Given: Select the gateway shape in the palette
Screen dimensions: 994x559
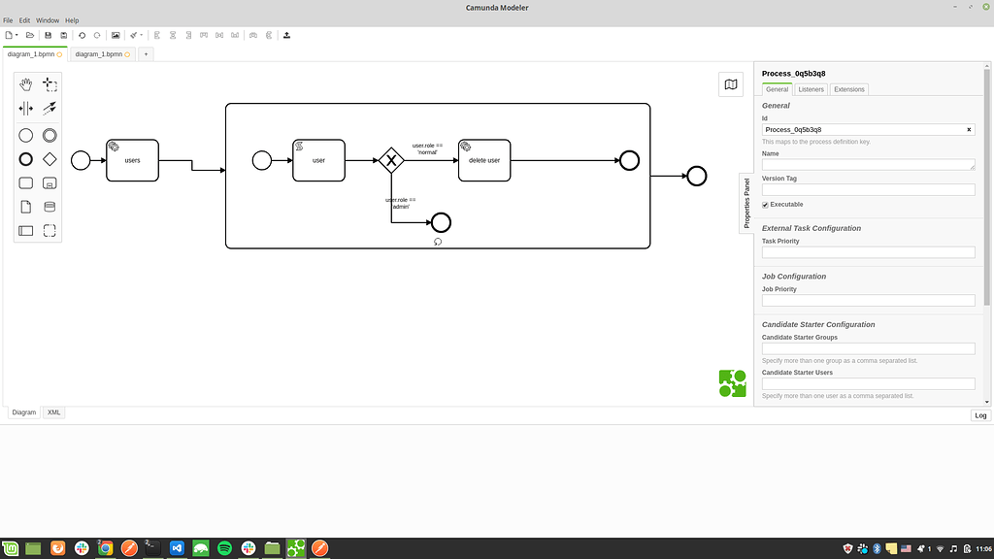Looking at the screenshot, I should click(x=48, y=158).
